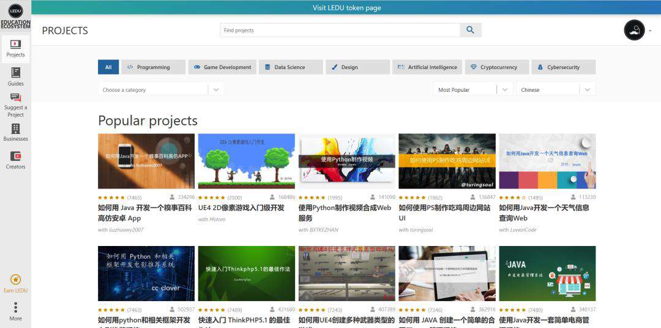This screenshot has width=661, height=328.
Task: Open the JAVA tablet contract project thumbnail
Action: coord(447,274)
